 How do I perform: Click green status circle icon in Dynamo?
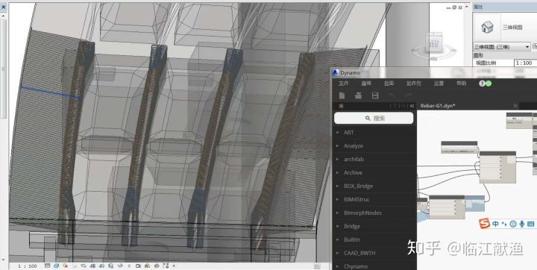[x=489, y=84]
